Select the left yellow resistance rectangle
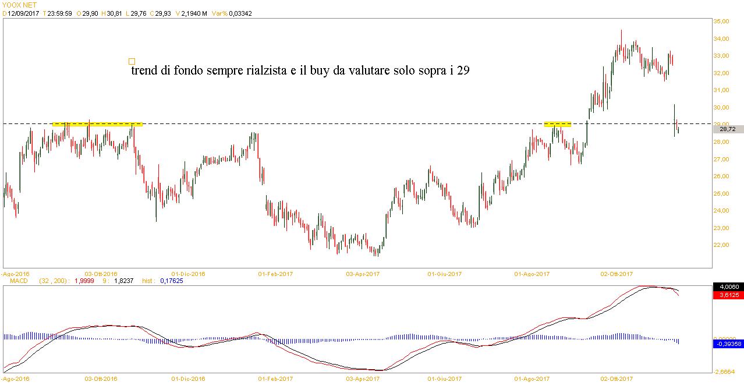The height and width of the screenshot is (389, 744). coord(97,124)
